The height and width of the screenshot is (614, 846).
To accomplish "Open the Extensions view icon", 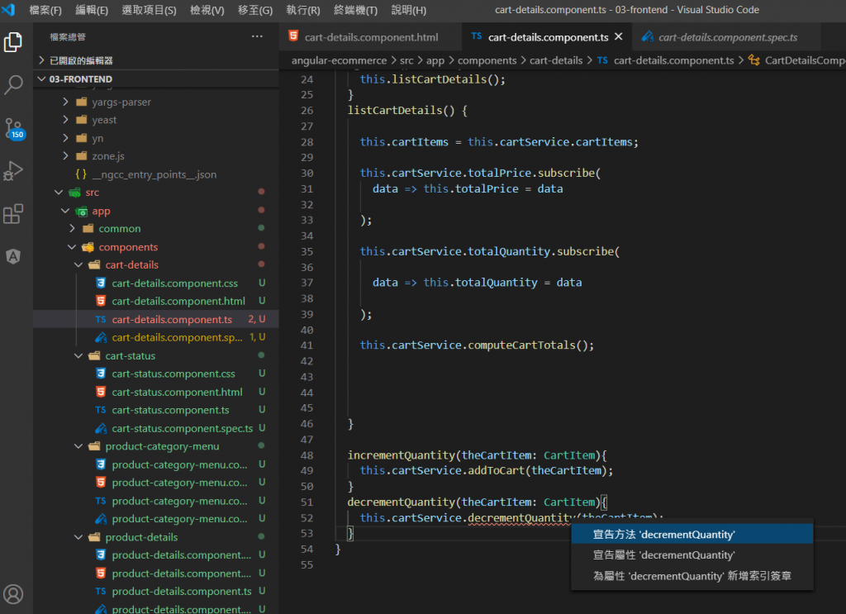I will [x=13, y=215].
